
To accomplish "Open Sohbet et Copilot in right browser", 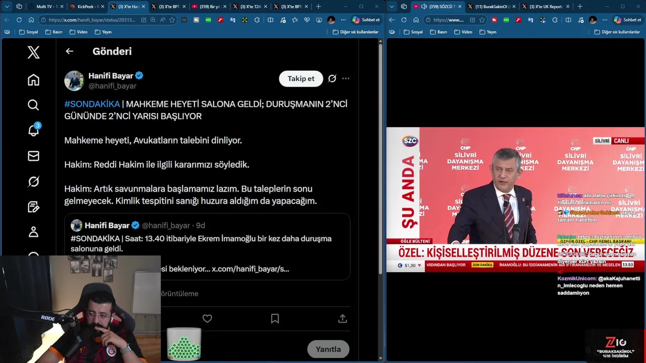I will click(x=627, y=20).
